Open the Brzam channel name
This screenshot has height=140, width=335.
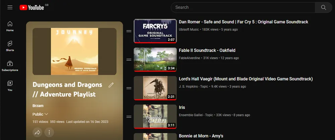click(38, 106)
